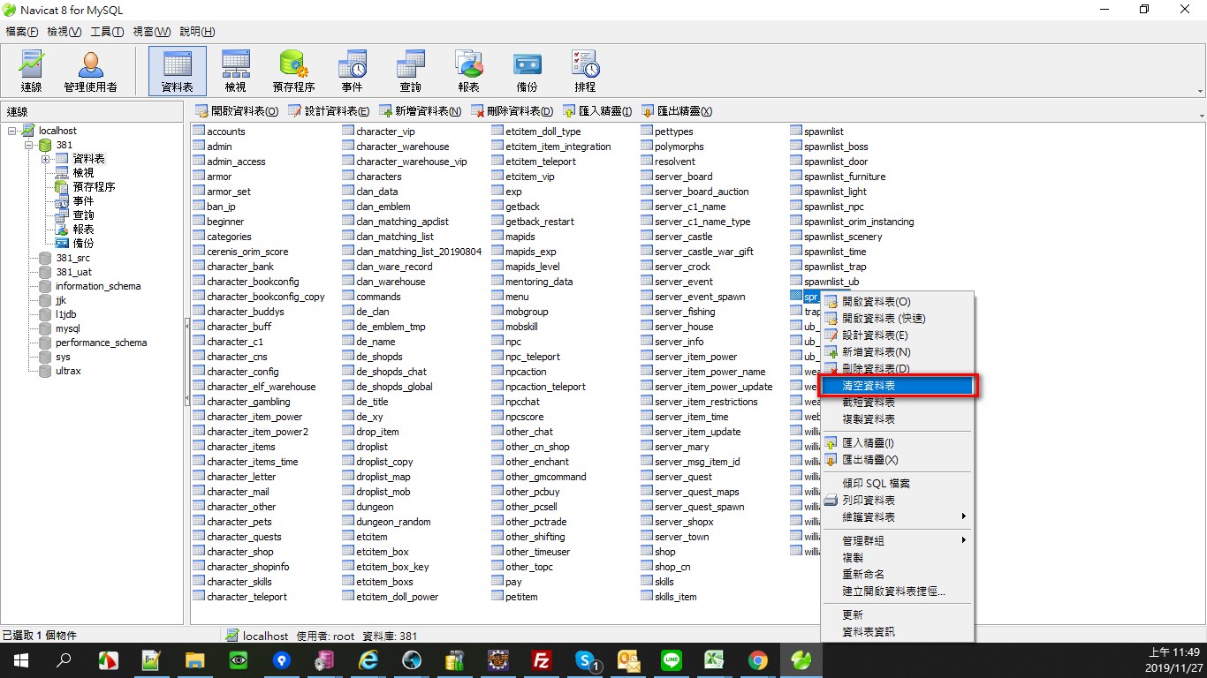Viewport: 1207px width, 678px height.
Task: Select the 報表 (Reports) toolbar icon
Action: tap(468, 72)
